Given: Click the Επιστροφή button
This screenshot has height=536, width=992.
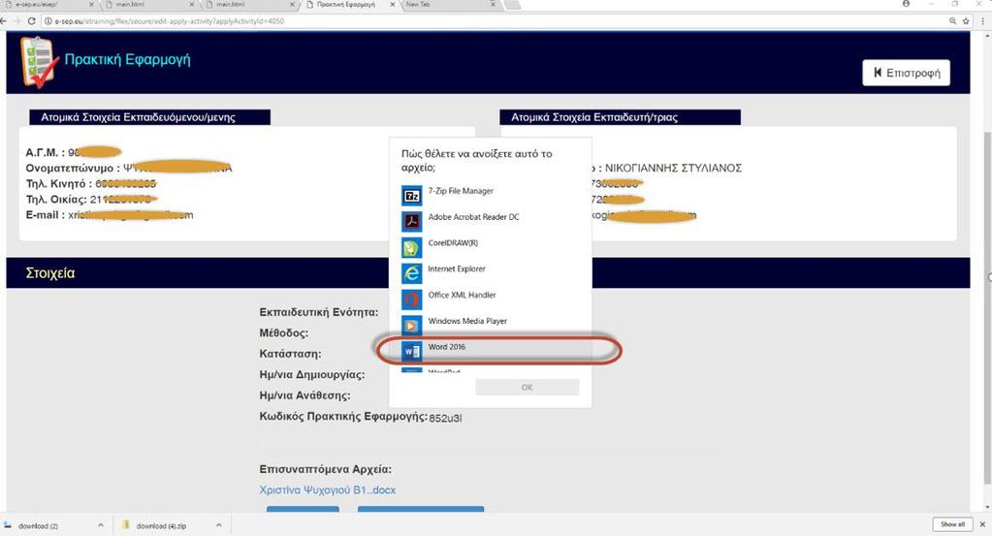Looking at the screenshot, I should 906,73.
